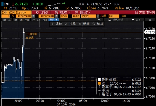Click the 95) 比较 compare button
The image size is (156, 106).
[x=41, y=12]
